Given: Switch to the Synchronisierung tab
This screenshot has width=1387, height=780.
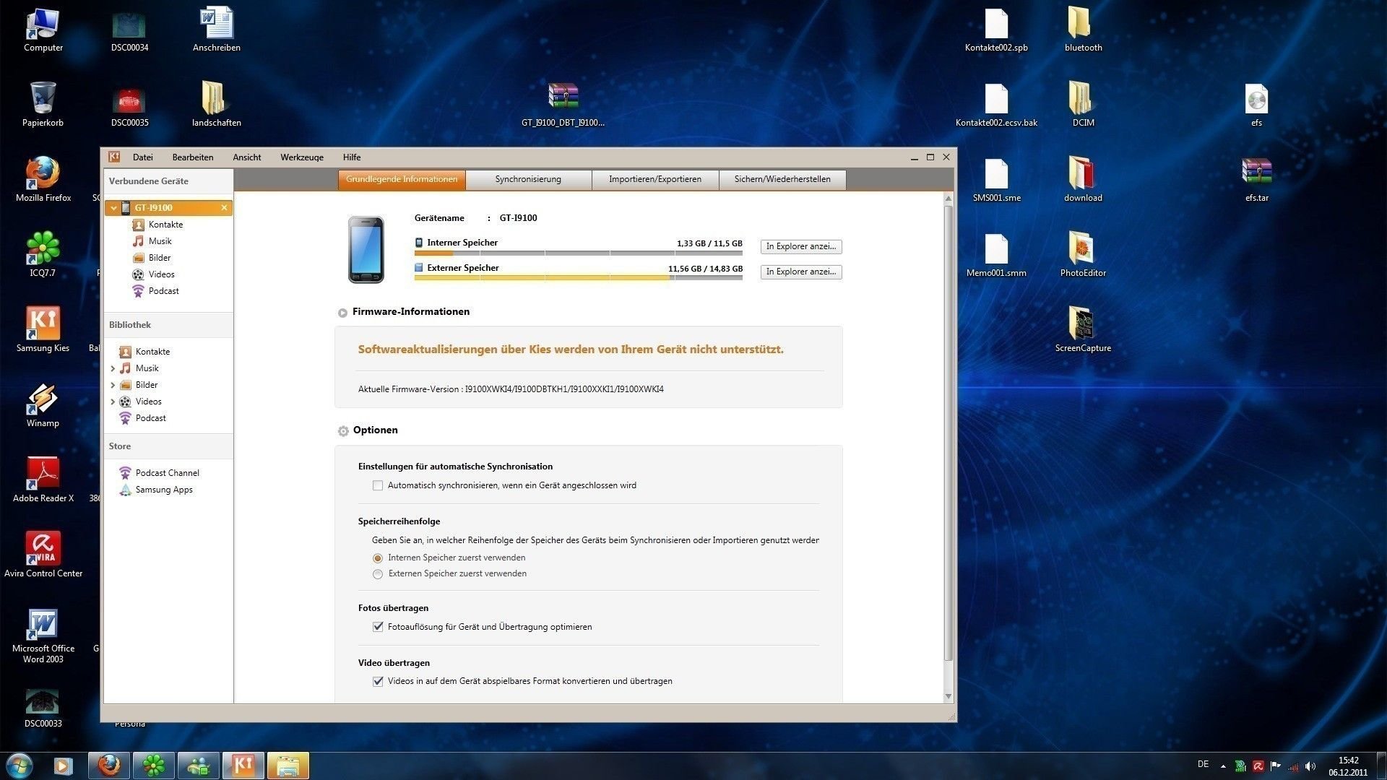Looking at the screenshot, I should 528,179.
